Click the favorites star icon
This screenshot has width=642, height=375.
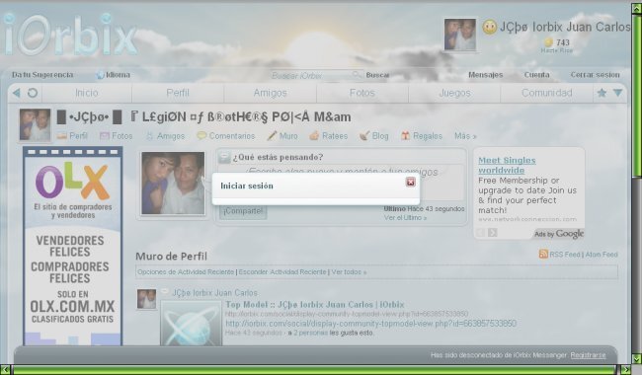[x=602, y=93]
